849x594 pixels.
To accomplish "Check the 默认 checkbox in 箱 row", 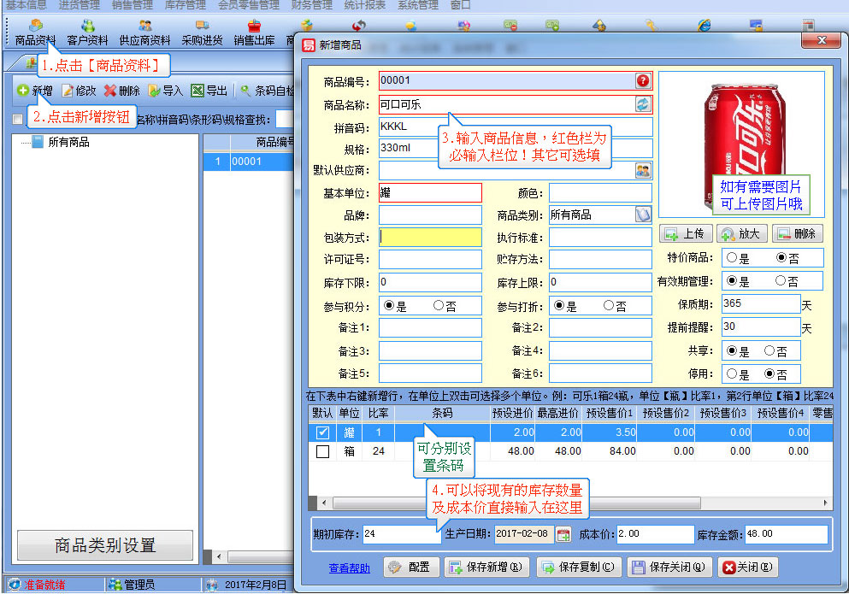I will point(322,451).
